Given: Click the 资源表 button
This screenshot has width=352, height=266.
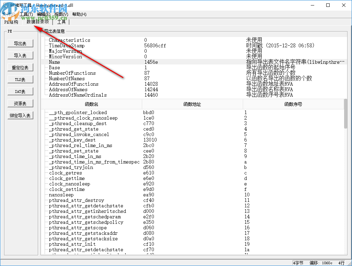Looking at the screenshot, I should [20, 104].
